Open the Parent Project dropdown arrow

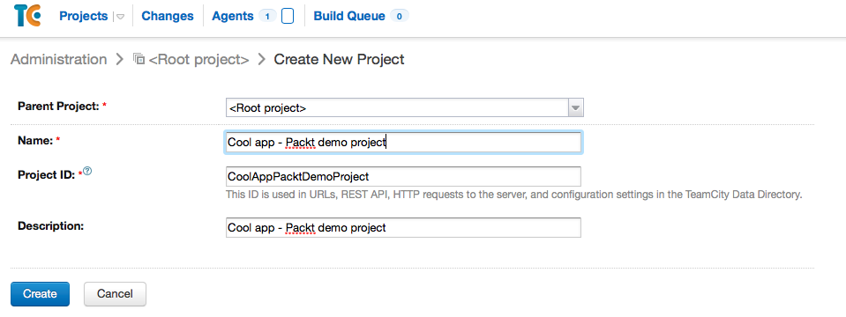(576, 107)
